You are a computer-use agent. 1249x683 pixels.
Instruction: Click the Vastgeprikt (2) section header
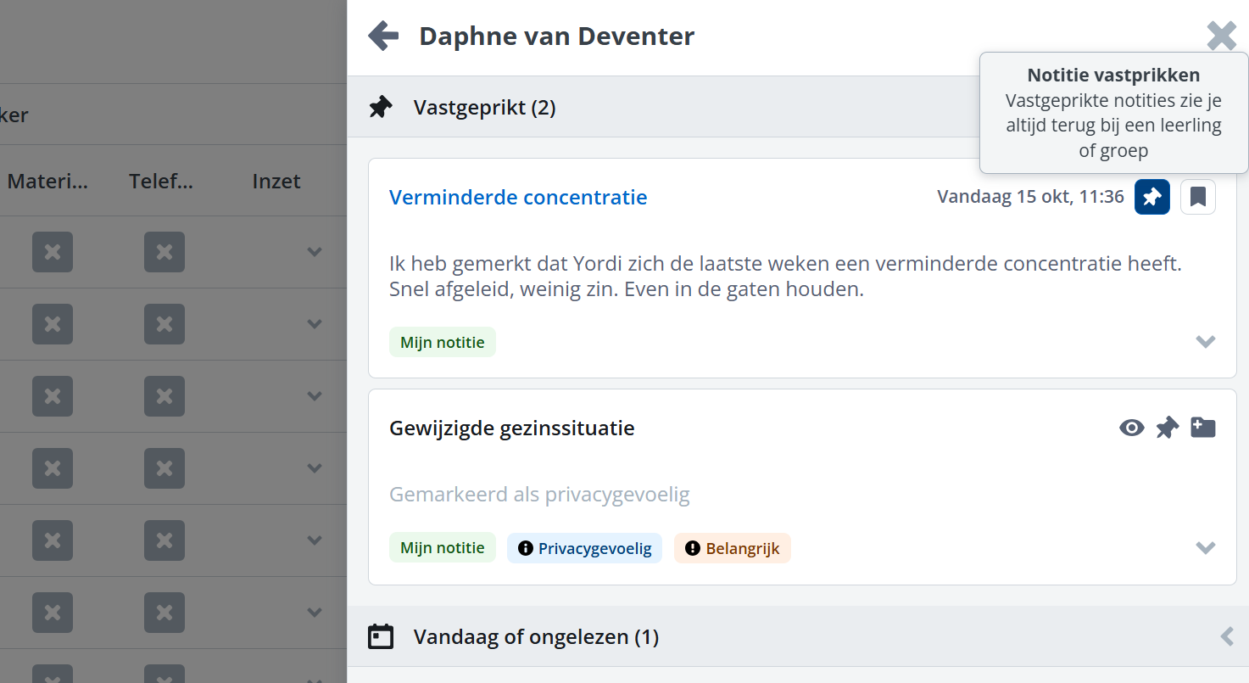click(484, 108)
